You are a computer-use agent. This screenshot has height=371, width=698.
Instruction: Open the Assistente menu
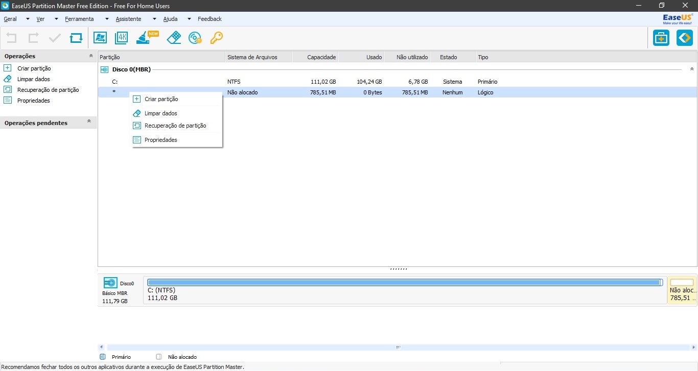click(128, 19)
